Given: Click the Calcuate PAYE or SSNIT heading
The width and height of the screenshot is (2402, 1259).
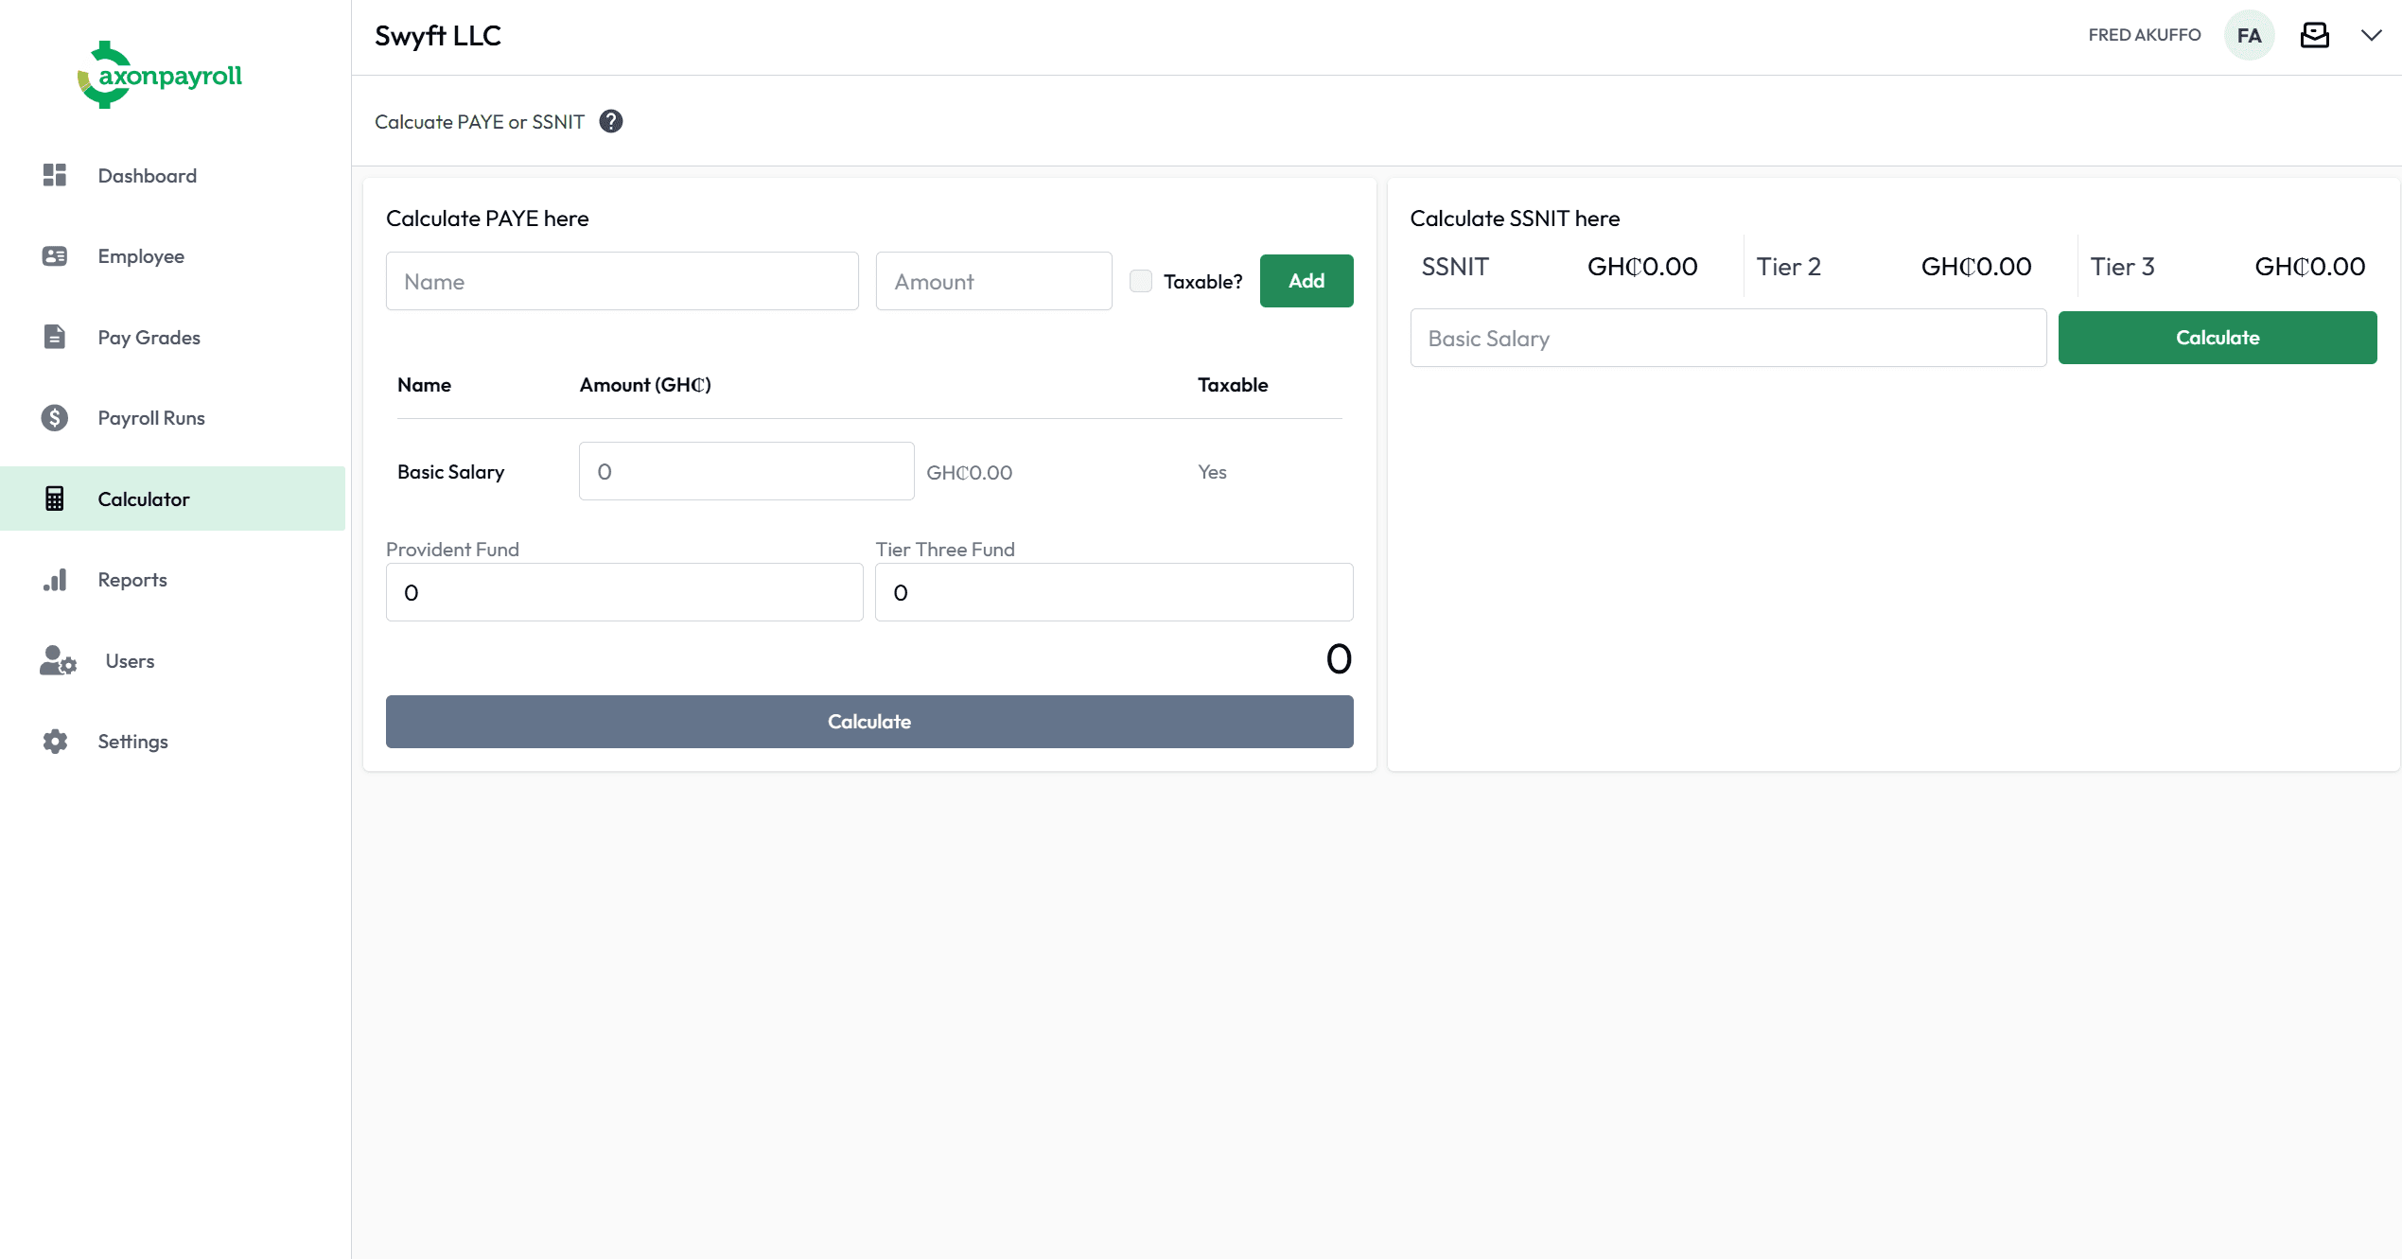Looking at the screenshot, I should [480, 122].
